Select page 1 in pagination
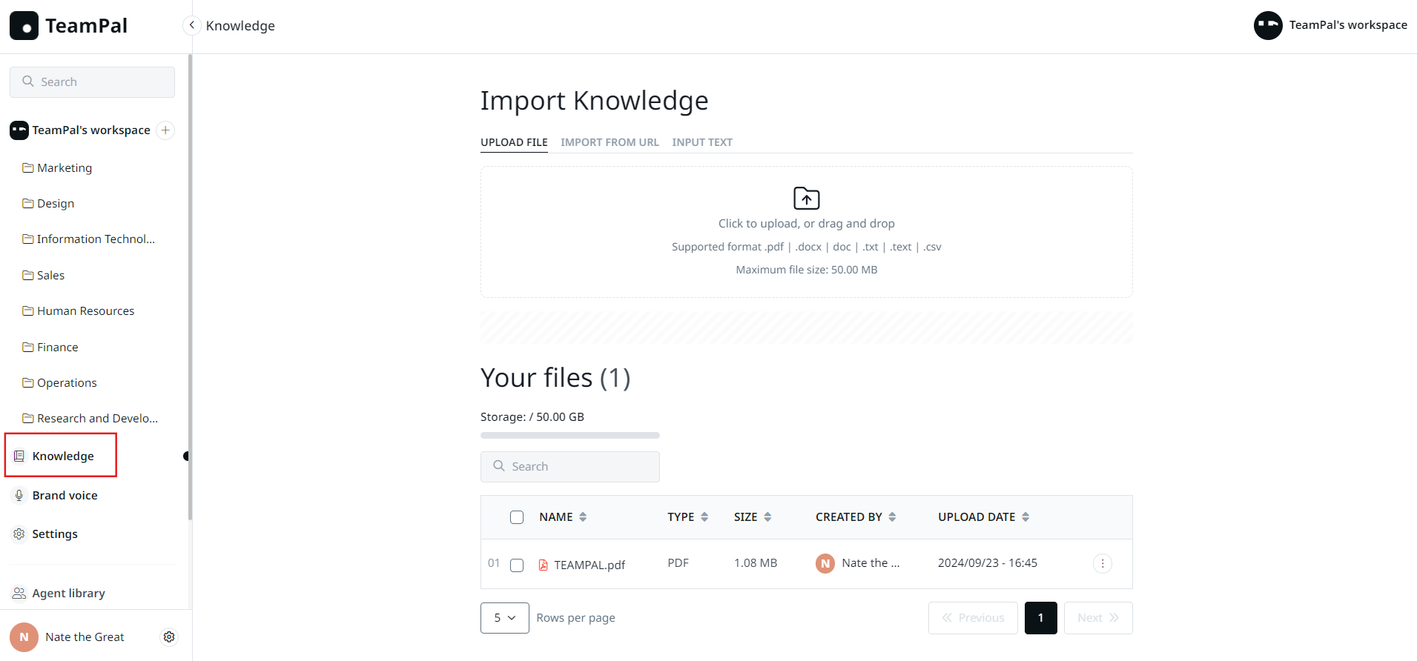 coord(1041,618)
